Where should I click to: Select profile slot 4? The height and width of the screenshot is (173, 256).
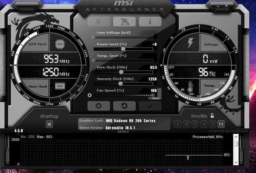pos(204,124)
